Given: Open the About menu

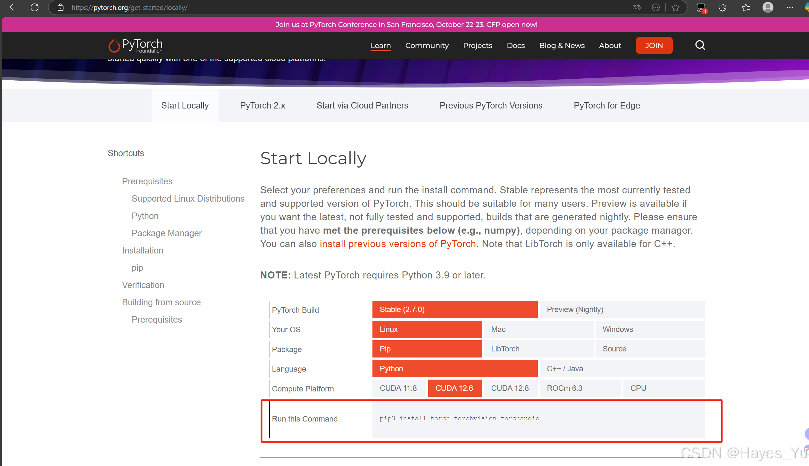Looking at the screenshot, I should (x=610, y=45).
